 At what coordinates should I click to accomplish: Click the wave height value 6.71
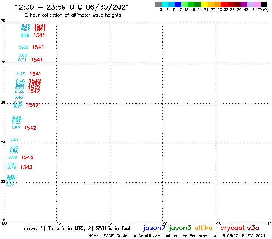click(x=22, y=60)
